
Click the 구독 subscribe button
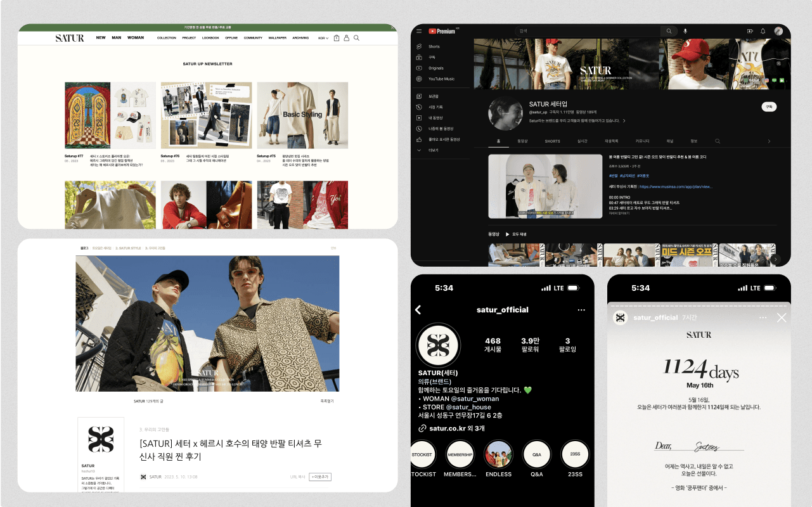point(768,107)
